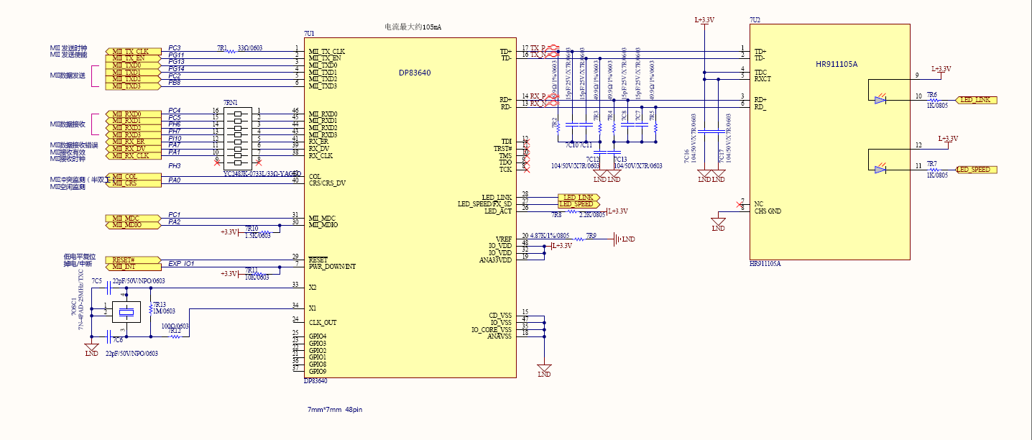1032x440 pixels.
Task: Click the 7mm*7mm 48pin note
Action: click(x=335, y=410)
